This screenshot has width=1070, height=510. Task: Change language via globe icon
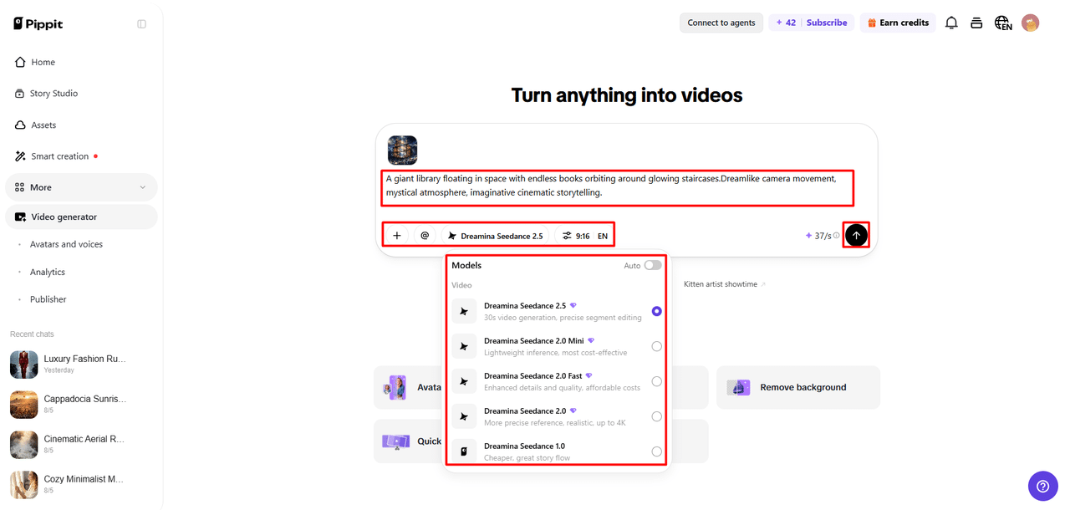tap(1003, 23)
